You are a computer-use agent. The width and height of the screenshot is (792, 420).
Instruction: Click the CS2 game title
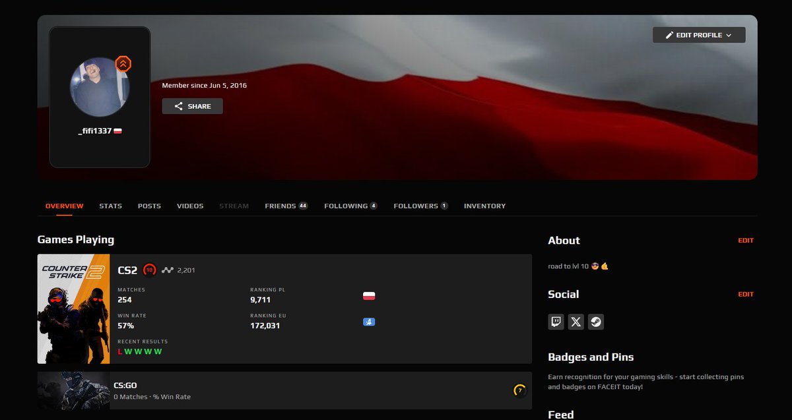(127, 270)
